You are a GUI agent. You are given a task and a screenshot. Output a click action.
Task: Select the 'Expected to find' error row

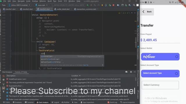tap(71, 86)
